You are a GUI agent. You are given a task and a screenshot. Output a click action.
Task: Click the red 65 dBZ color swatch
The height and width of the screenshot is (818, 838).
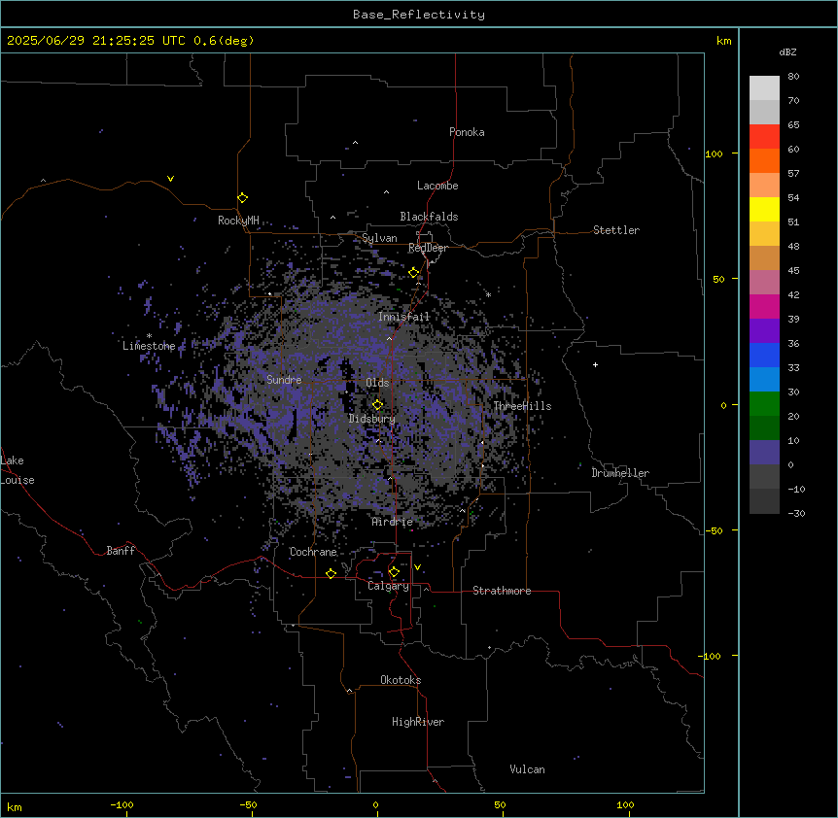pyautogui.click(x=764, y=136)
